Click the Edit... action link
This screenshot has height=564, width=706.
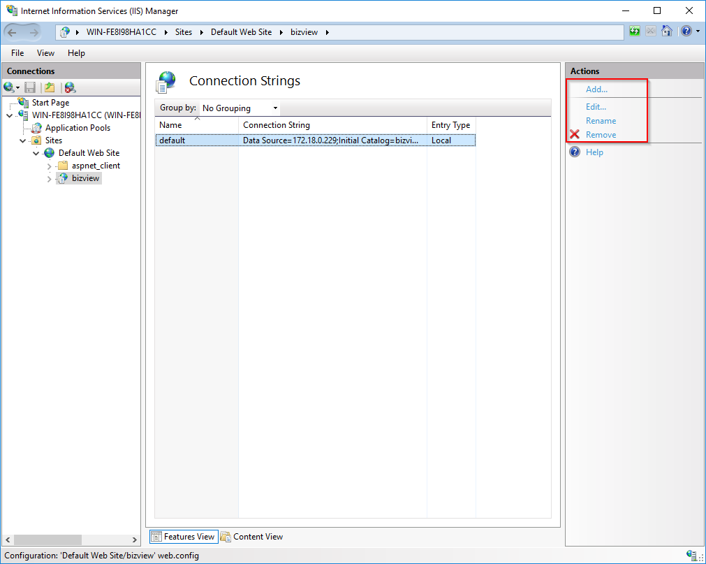(596, 107)
